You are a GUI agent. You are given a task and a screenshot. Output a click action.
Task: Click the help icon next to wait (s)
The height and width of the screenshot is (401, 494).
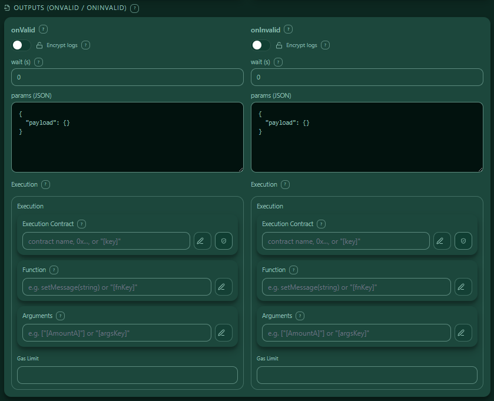click(38, 62)
